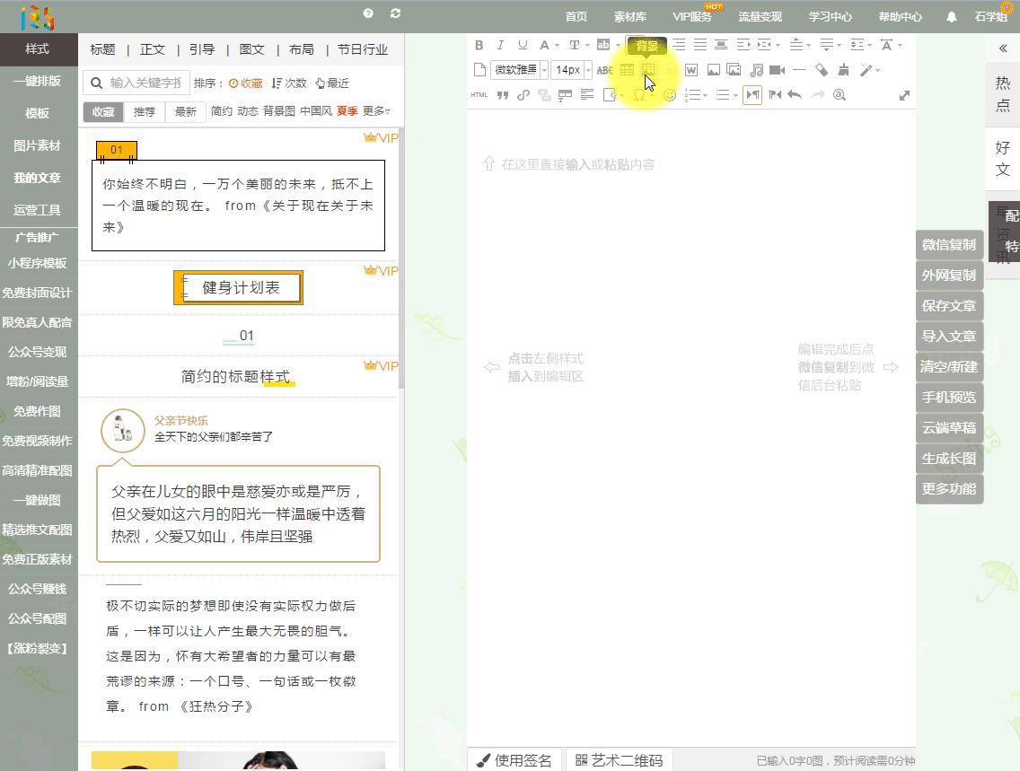Click the music note icon to insert audio
Screen dimensions: 1020x771
point(757,71)
